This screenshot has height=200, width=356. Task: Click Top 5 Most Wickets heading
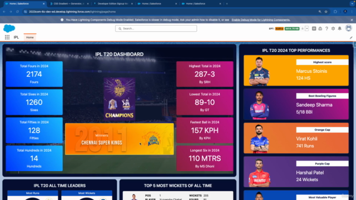[x=178, y=186]
